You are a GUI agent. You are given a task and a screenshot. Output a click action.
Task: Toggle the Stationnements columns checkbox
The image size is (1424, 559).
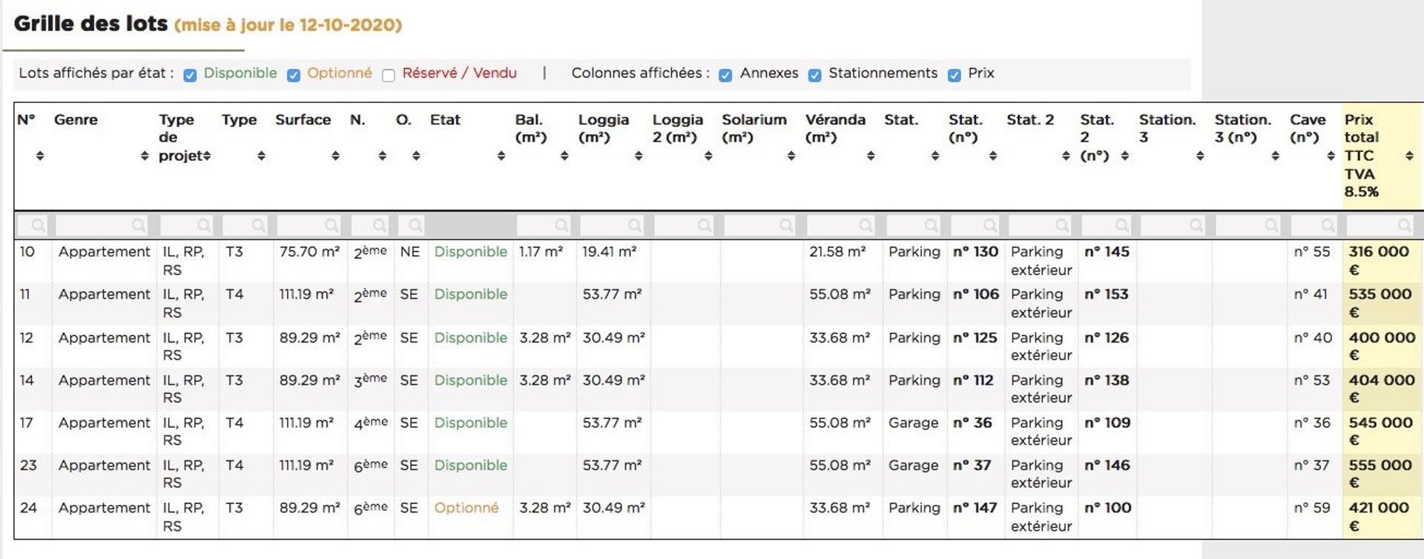(814, 75)
